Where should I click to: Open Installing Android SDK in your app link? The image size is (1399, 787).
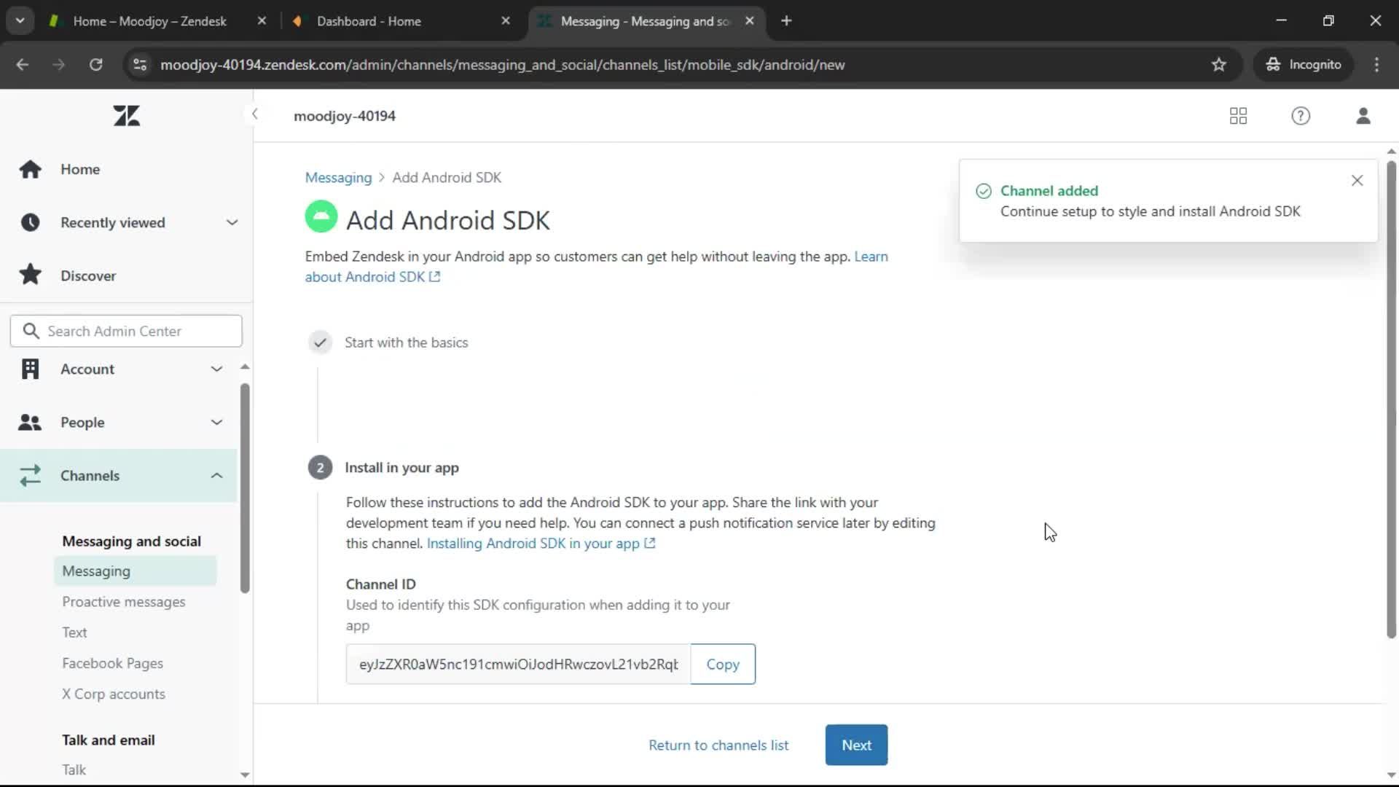point(541,544)
